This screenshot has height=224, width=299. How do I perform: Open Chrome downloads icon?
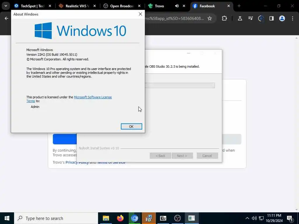[261, 18]
